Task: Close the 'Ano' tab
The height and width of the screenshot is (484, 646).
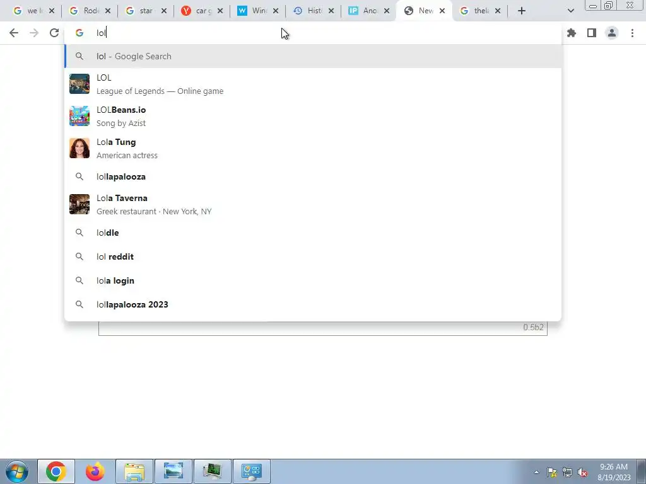Action: 387,11
